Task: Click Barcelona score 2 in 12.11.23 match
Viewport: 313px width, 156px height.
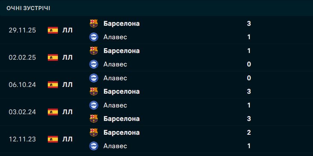Action: click(x=249, y=132)
